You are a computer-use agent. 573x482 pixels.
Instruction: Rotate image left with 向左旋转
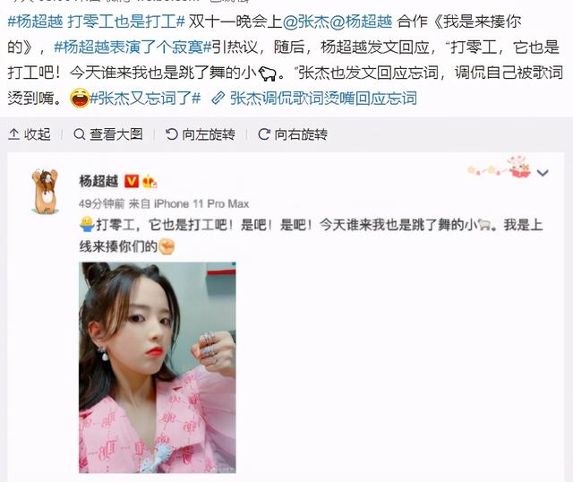point(201,134)
